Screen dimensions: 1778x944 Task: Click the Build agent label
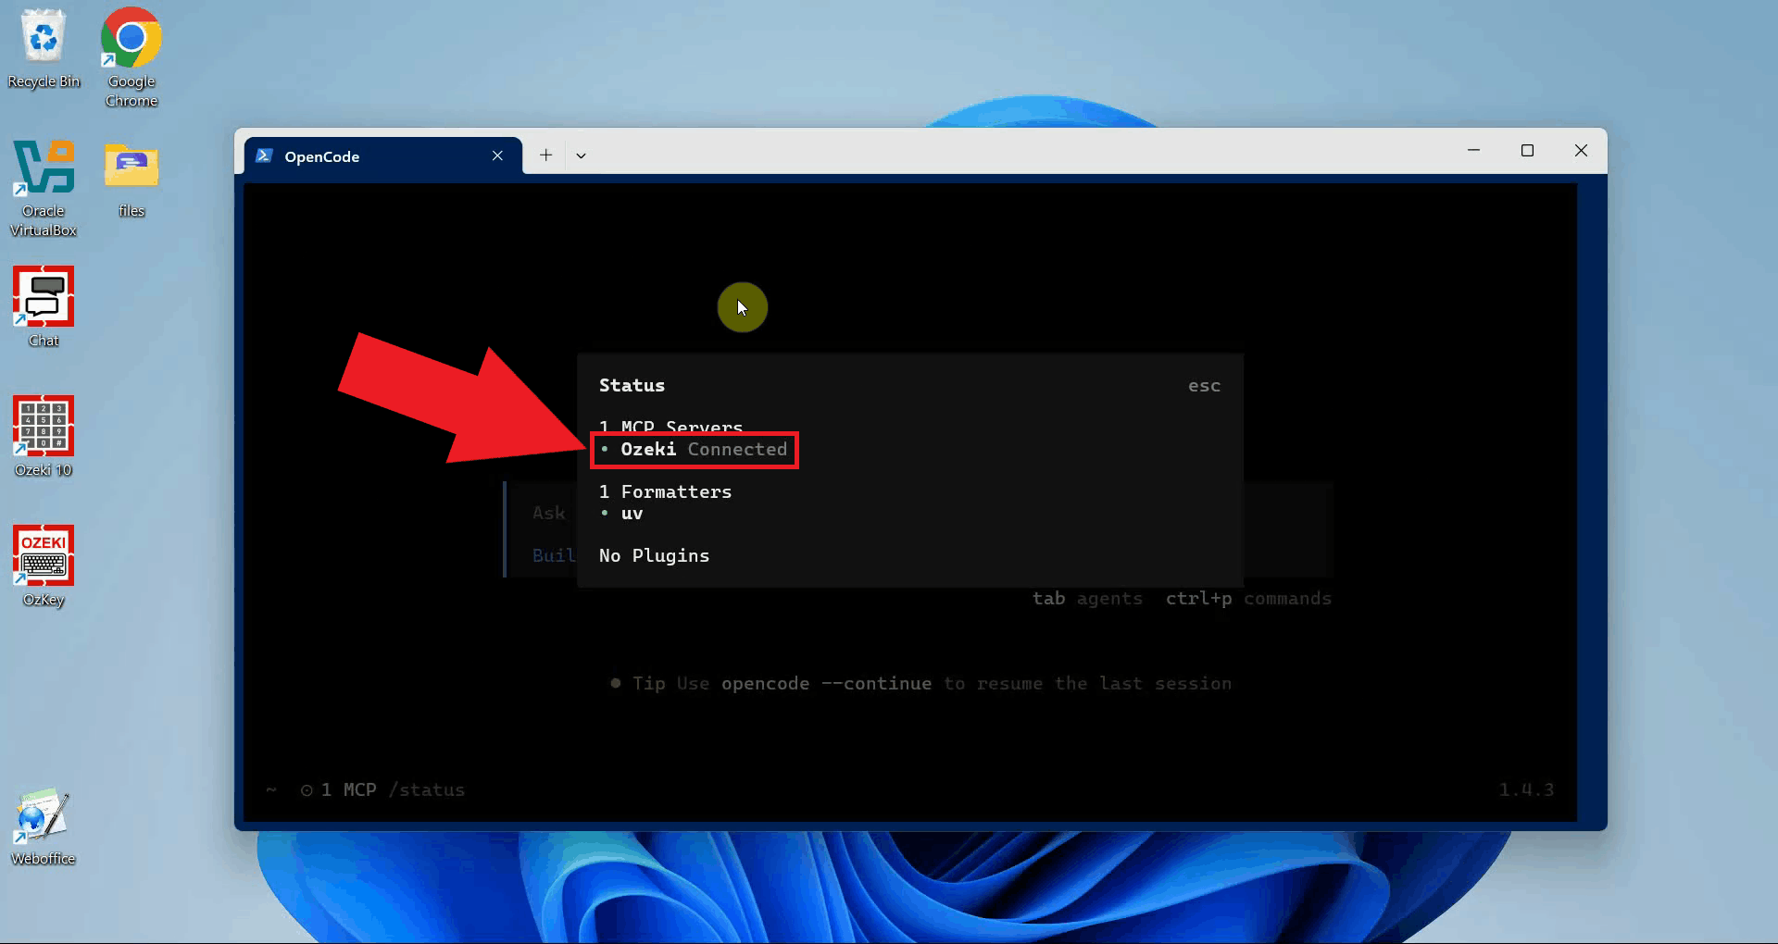click(554, 555)
